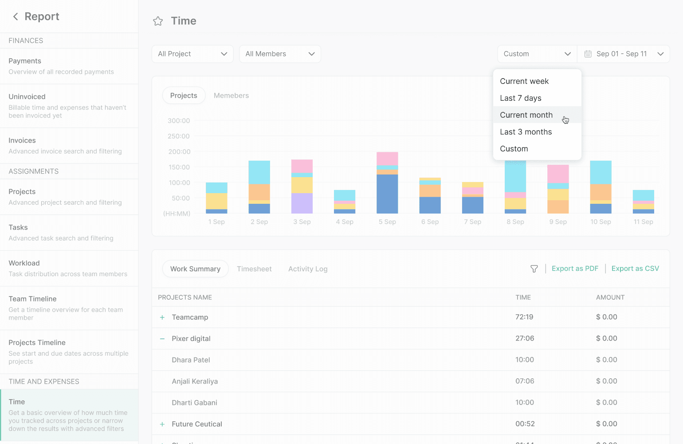Image resolution: width=683 pixels, height=444 pixels.
Task: Click the dark blue segment of 5 Sep bar
Action: pyautogui.click(x=387, y=194)
